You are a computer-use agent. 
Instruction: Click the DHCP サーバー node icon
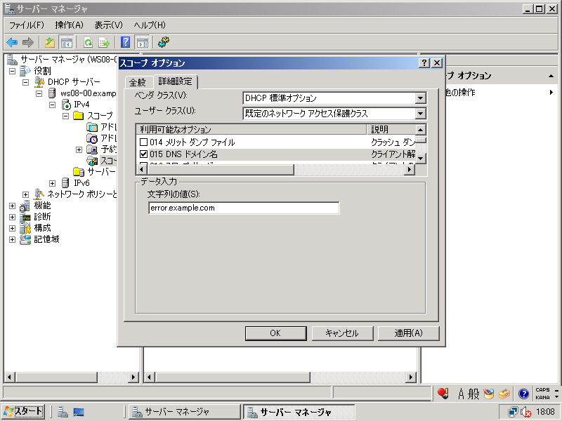pyautogui.click(x=39, y=82)
